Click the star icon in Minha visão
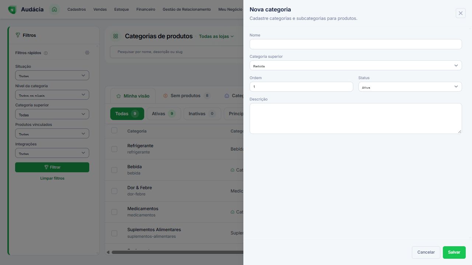The width and height of the screenshot is (472, 265). pos(119,96)
